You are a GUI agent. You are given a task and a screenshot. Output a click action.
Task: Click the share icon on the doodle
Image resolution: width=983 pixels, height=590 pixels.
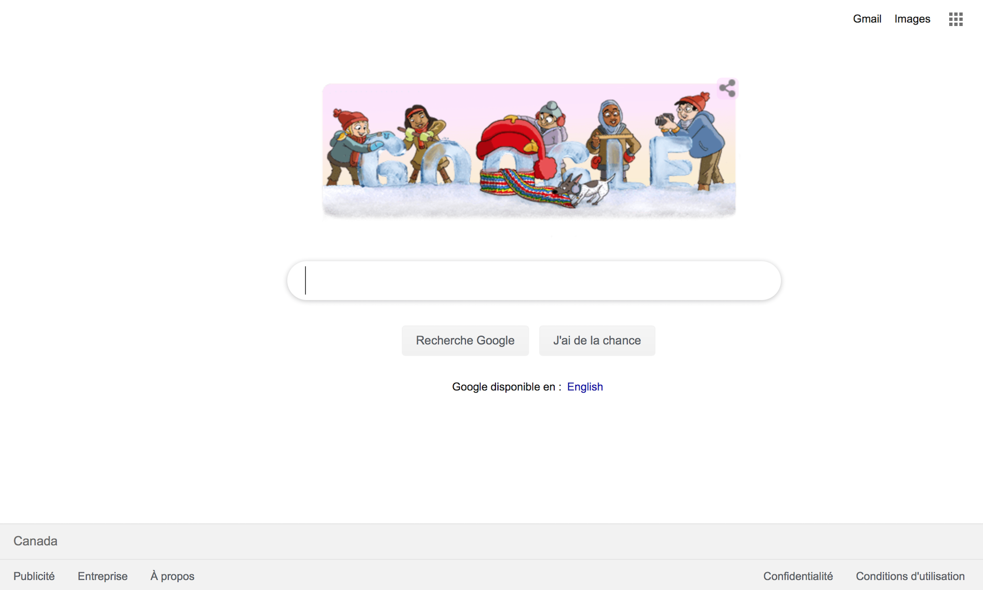[727, 88]
